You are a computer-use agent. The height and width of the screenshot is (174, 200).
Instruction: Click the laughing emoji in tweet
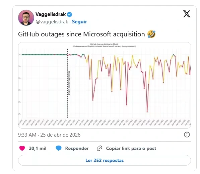coord(151,34)
